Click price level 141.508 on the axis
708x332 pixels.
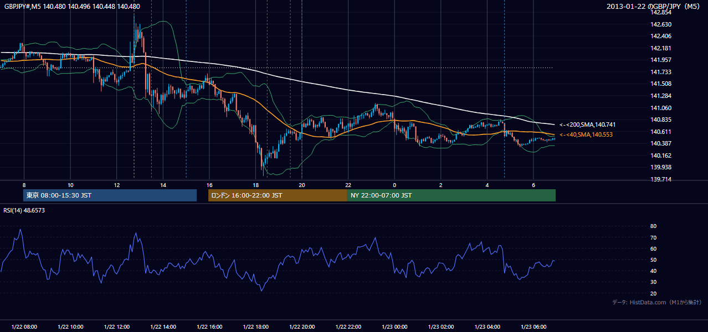click(x=660, y=84)
